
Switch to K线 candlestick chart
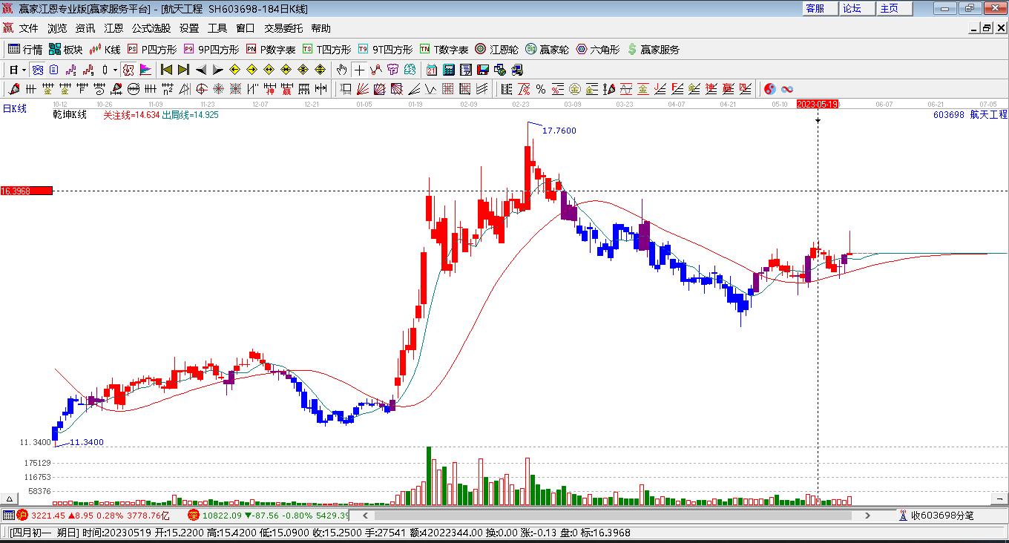(105, 50)
